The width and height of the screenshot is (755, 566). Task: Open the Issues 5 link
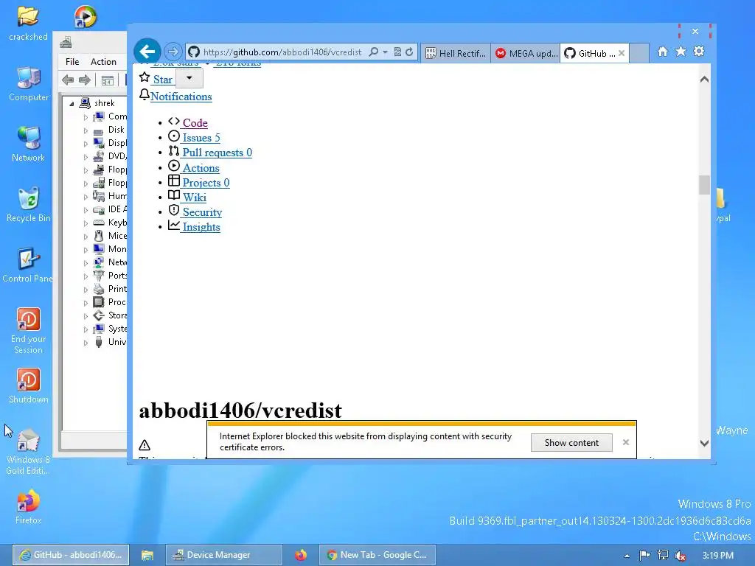point(201,138)
